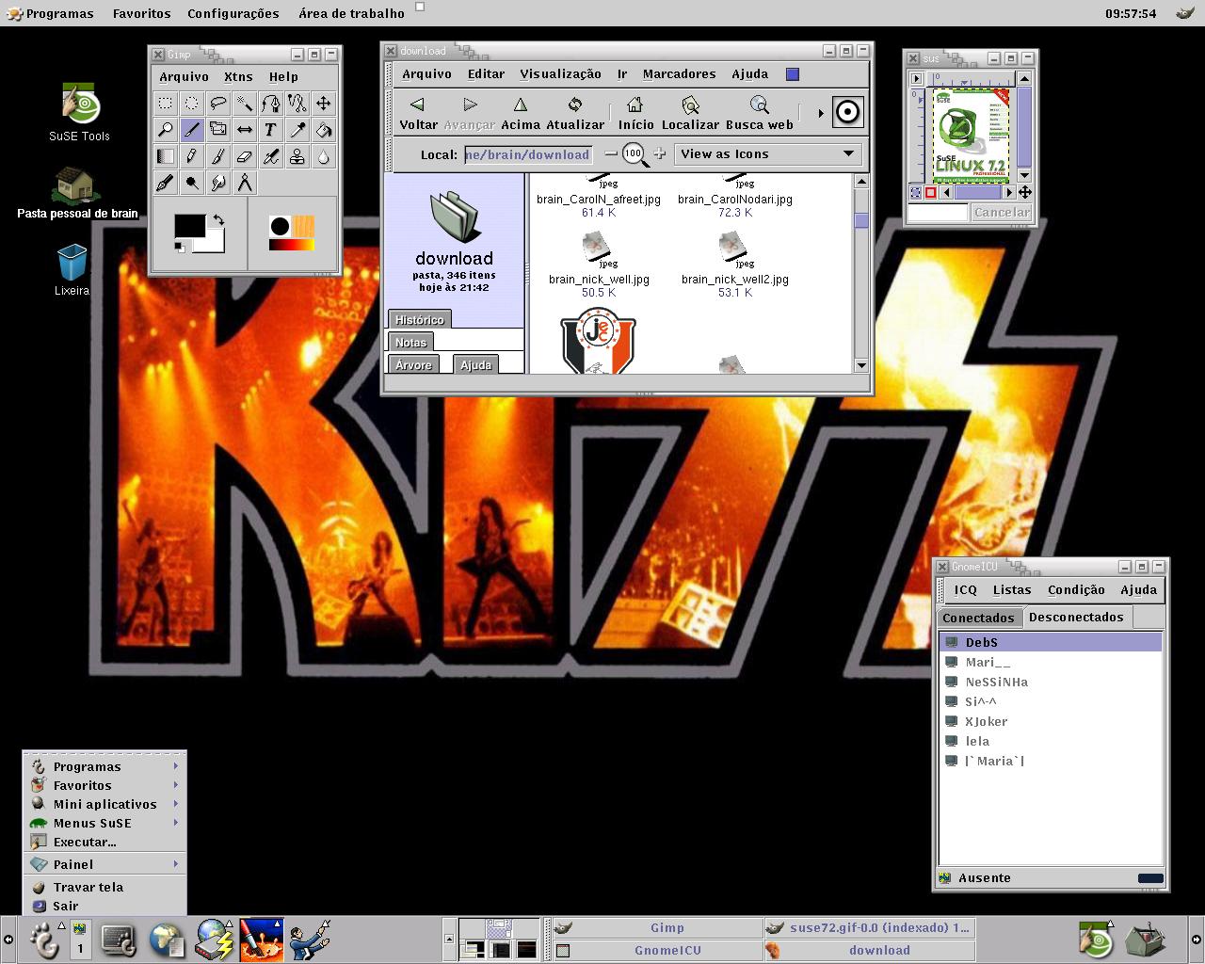Select the Bucket Fill tool
Image resolution: width=1205 pixels, height=964 pixels.
(x=323, y=130)
